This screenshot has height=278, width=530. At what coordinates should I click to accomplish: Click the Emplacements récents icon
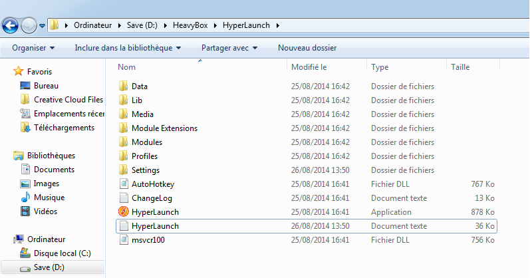tap(25, 113)
